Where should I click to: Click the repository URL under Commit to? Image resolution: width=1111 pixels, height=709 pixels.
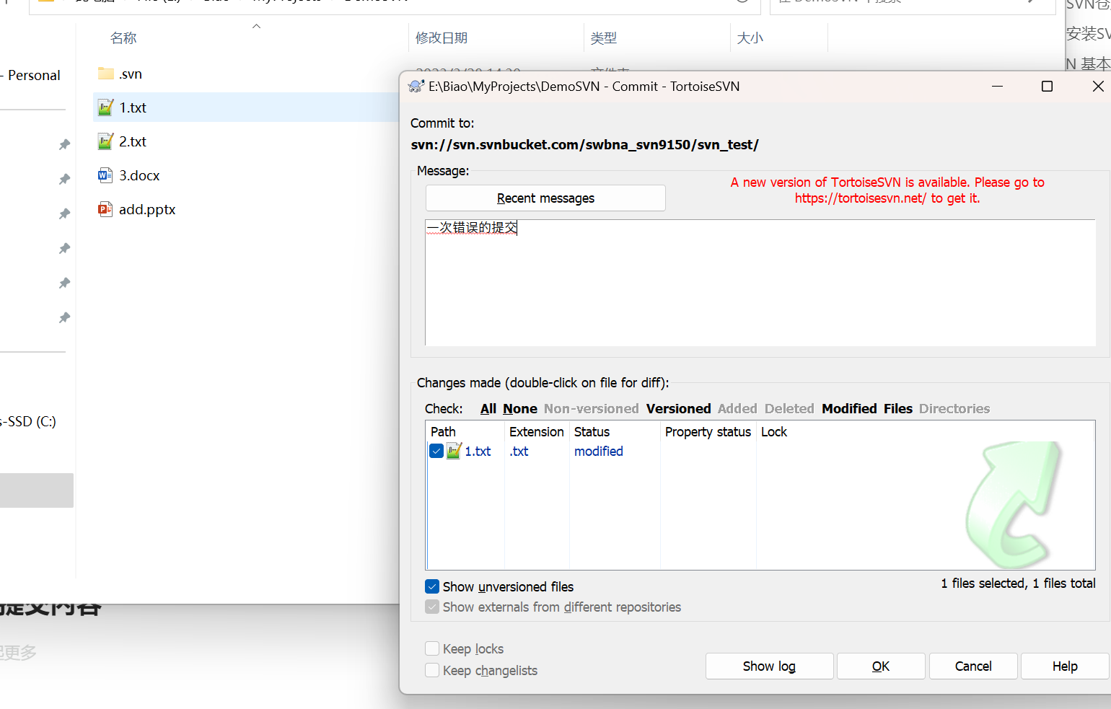585,144
